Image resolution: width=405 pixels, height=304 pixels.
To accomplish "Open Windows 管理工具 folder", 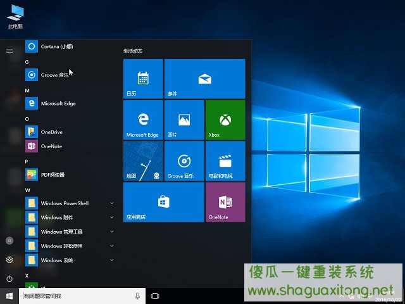I will (x=70, y=232).
